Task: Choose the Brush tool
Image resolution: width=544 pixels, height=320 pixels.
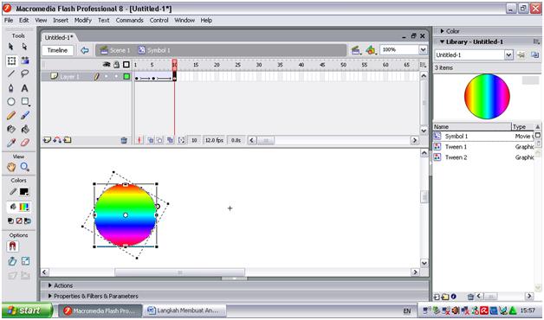Action: [24, 115]
